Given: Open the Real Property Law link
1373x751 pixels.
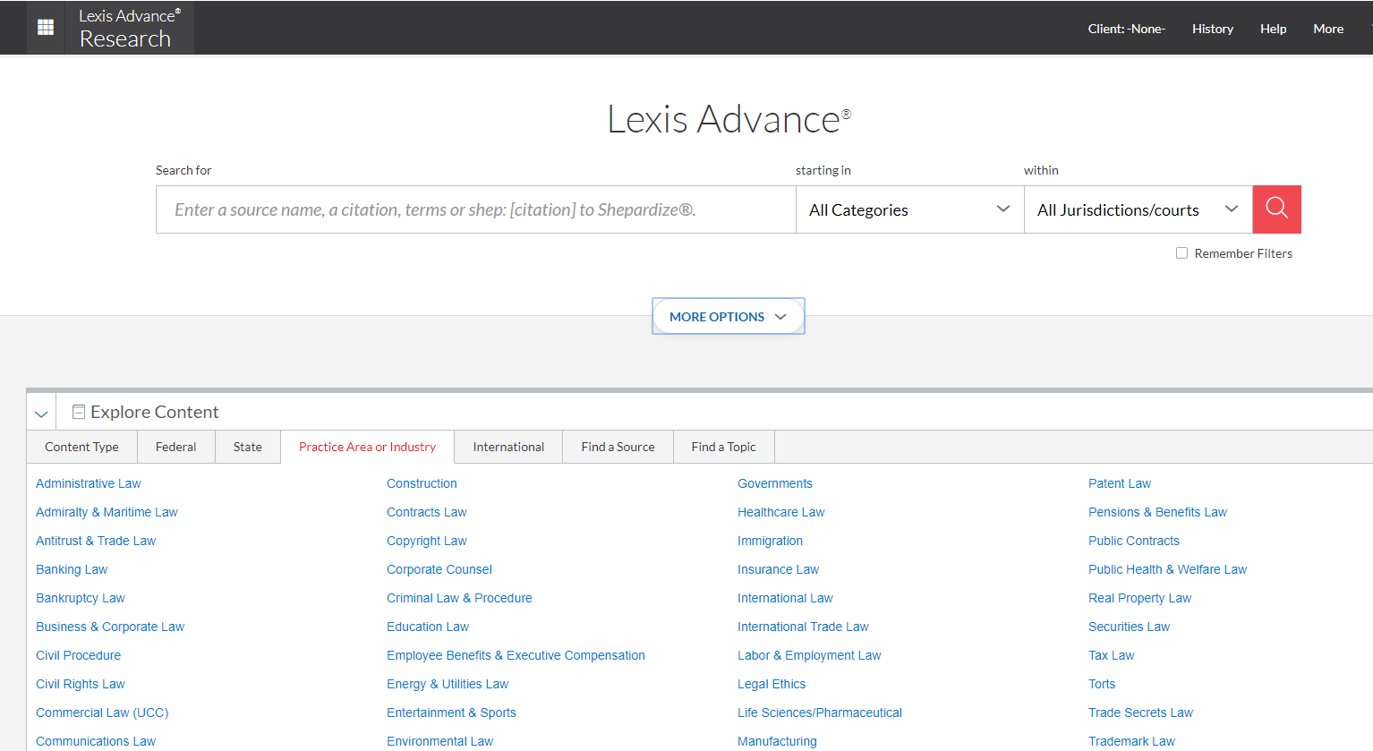Looking at the screenshot, I should pyautogui.click(x=1139, y=598).
